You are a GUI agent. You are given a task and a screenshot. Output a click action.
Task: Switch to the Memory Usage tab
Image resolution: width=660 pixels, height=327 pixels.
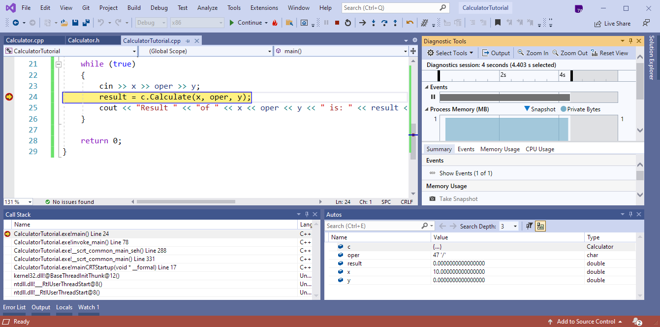500,149
